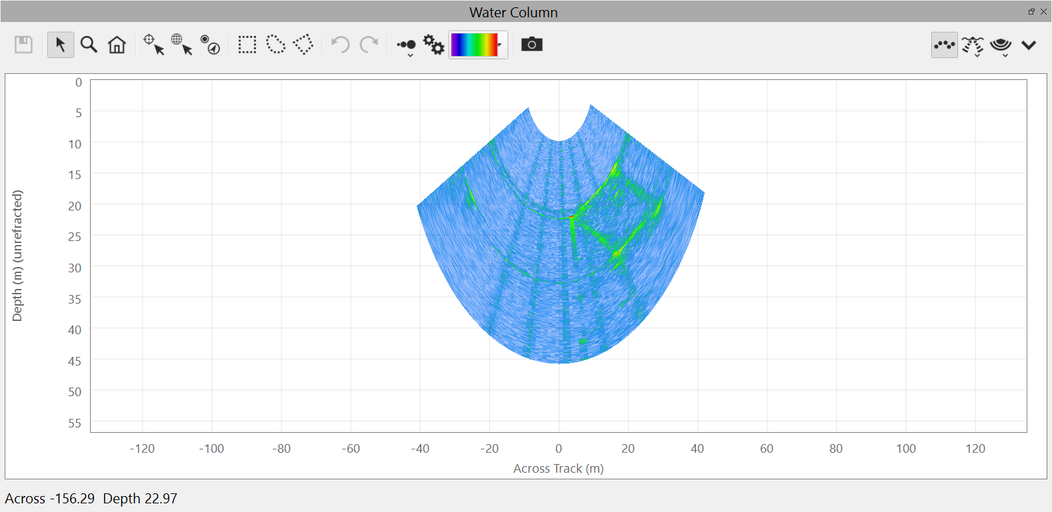Open the double-gear settings

pos(434,45)
